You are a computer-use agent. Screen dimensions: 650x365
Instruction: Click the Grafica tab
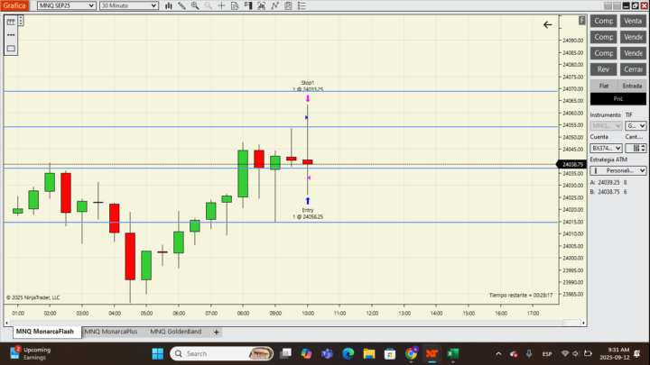tap(14, 5)
